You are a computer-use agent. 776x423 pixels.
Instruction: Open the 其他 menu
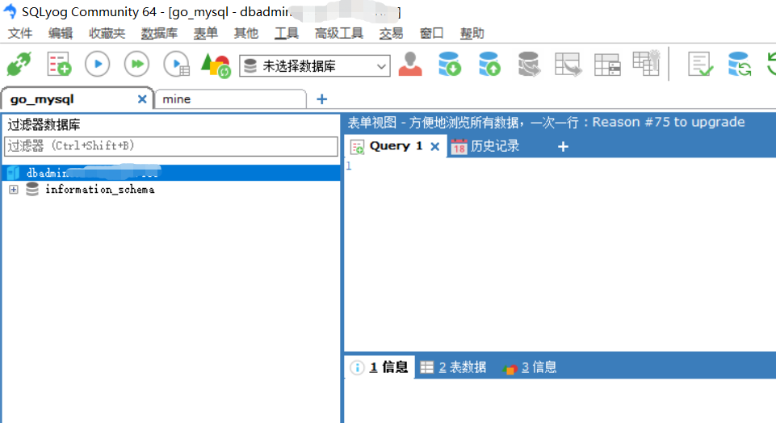[x=246, y=33]
